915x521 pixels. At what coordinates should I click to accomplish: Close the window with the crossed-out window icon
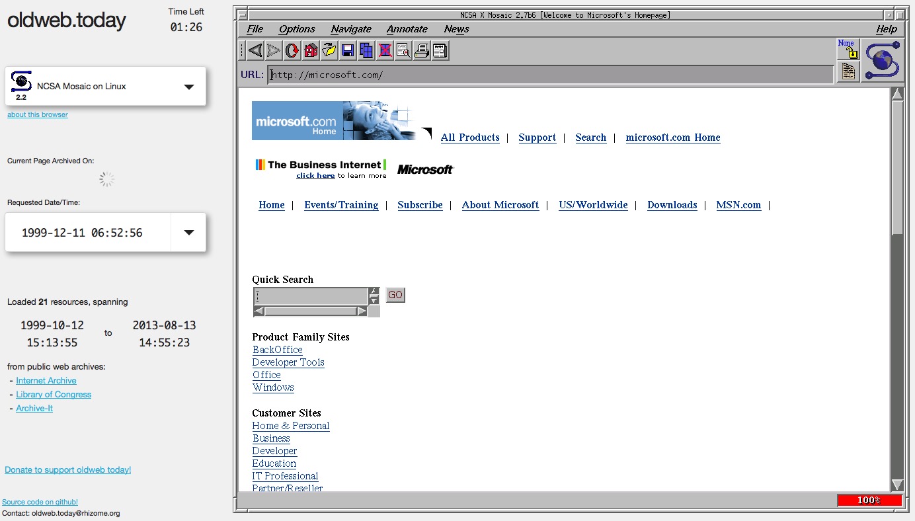(385, 50)
